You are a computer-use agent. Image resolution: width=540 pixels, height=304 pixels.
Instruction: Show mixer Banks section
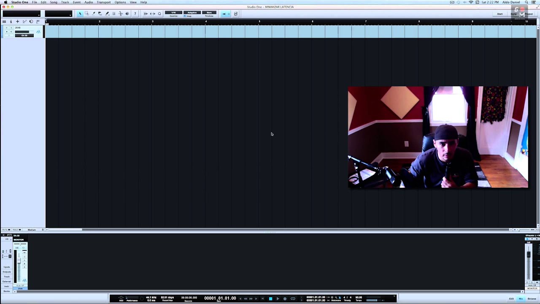click(7, 291)
